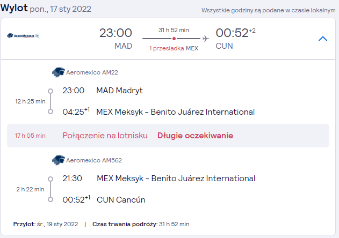Image resolution: width=339 pixels, height=238 pixels.
Task: Click the Aeromexico AM22 flight number
Action: (92, 72)
